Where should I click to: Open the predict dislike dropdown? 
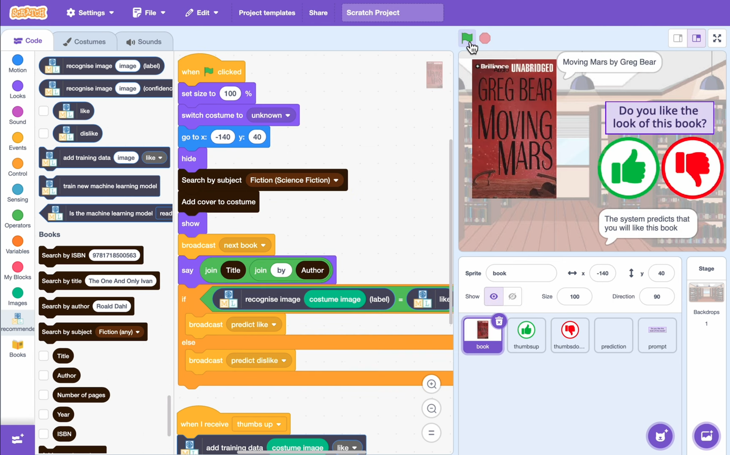point(258,360)
